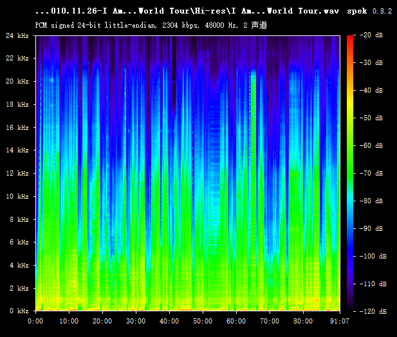
Task: Click the -50 dB scale label
Action: (x=371, y=118)
